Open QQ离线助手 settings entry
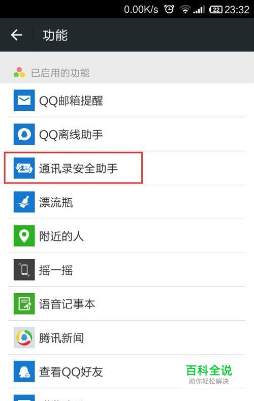Image resolution: width=254 pixels, height=401 pixels. coord(126,134)
